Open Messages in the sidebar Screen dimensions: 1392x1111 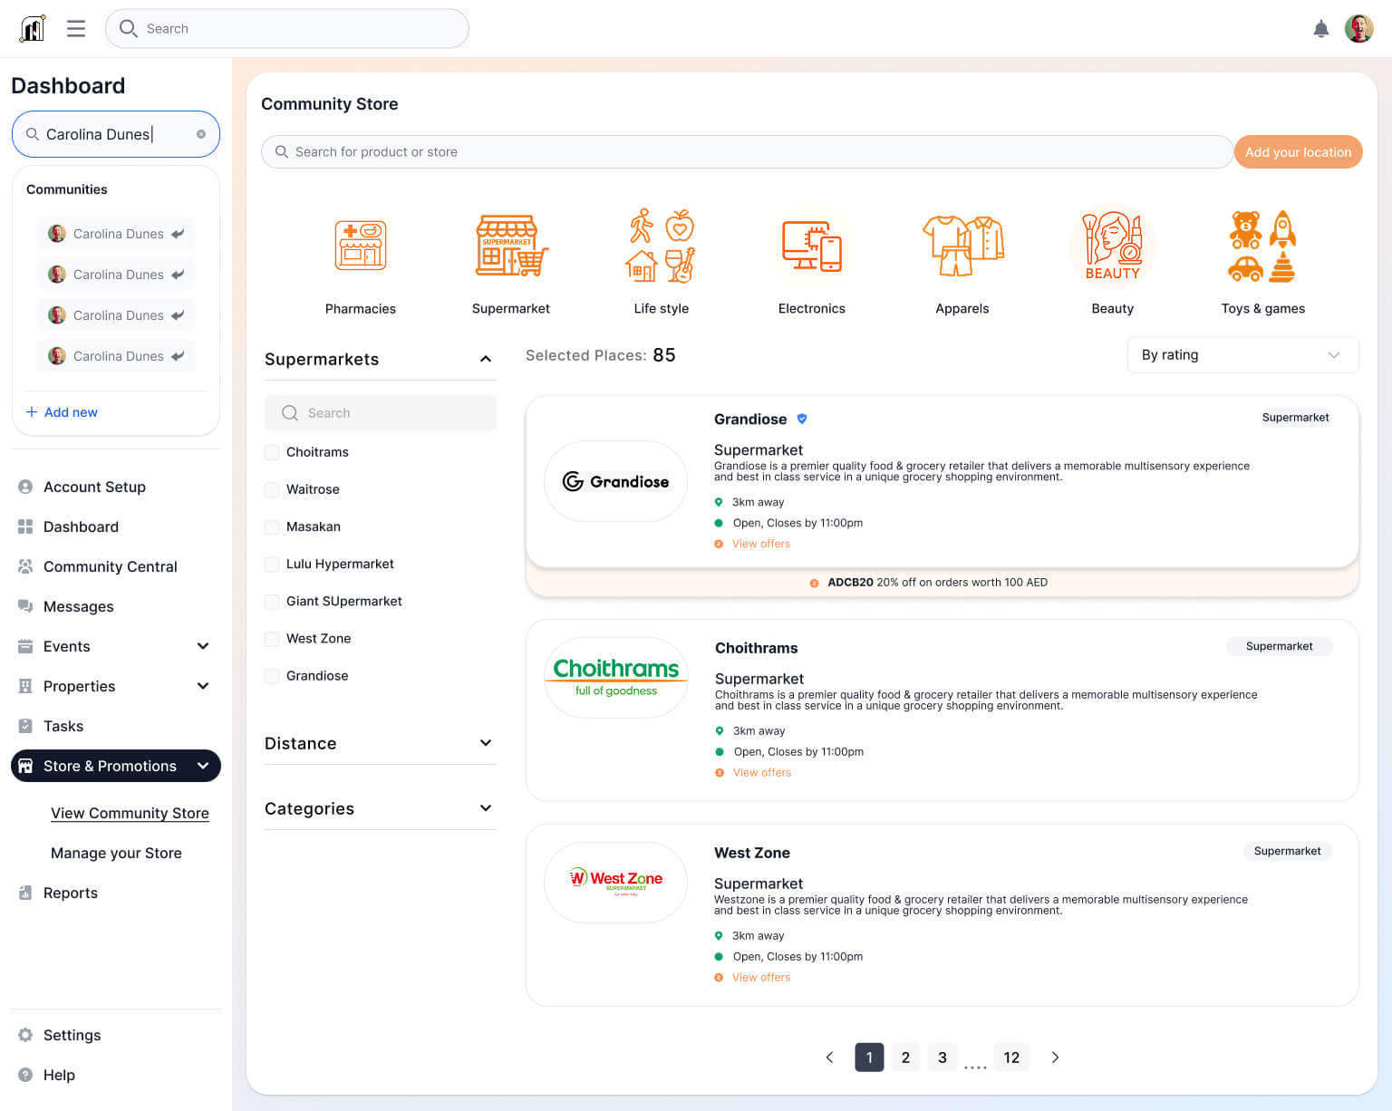coord(79,606)
